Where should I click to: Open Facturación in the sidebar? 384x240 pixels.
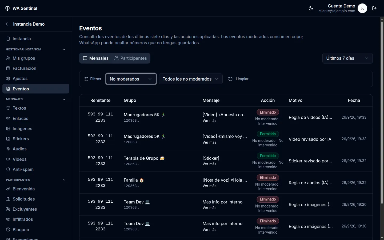click(x=36, y=68)
